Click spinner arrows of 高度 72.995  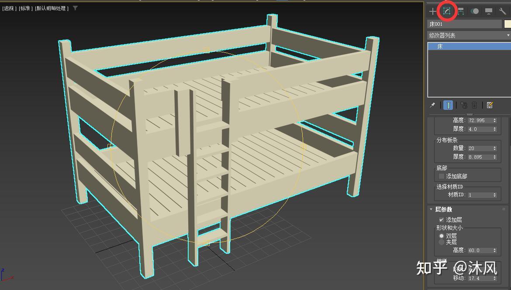coord(495,120)
